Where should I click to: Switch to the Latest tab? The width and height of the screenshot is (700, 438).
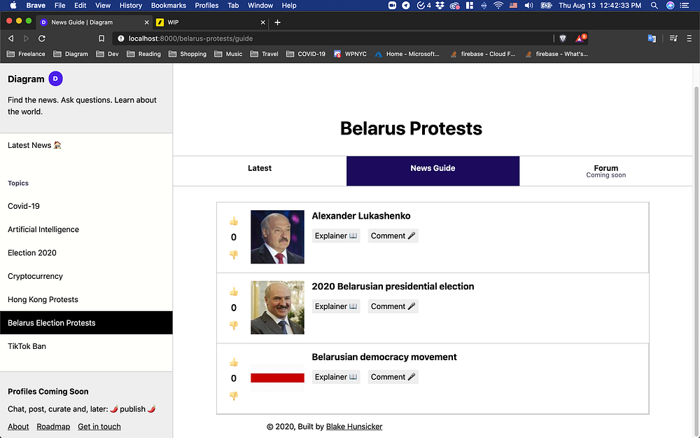[x=260, y=171]
